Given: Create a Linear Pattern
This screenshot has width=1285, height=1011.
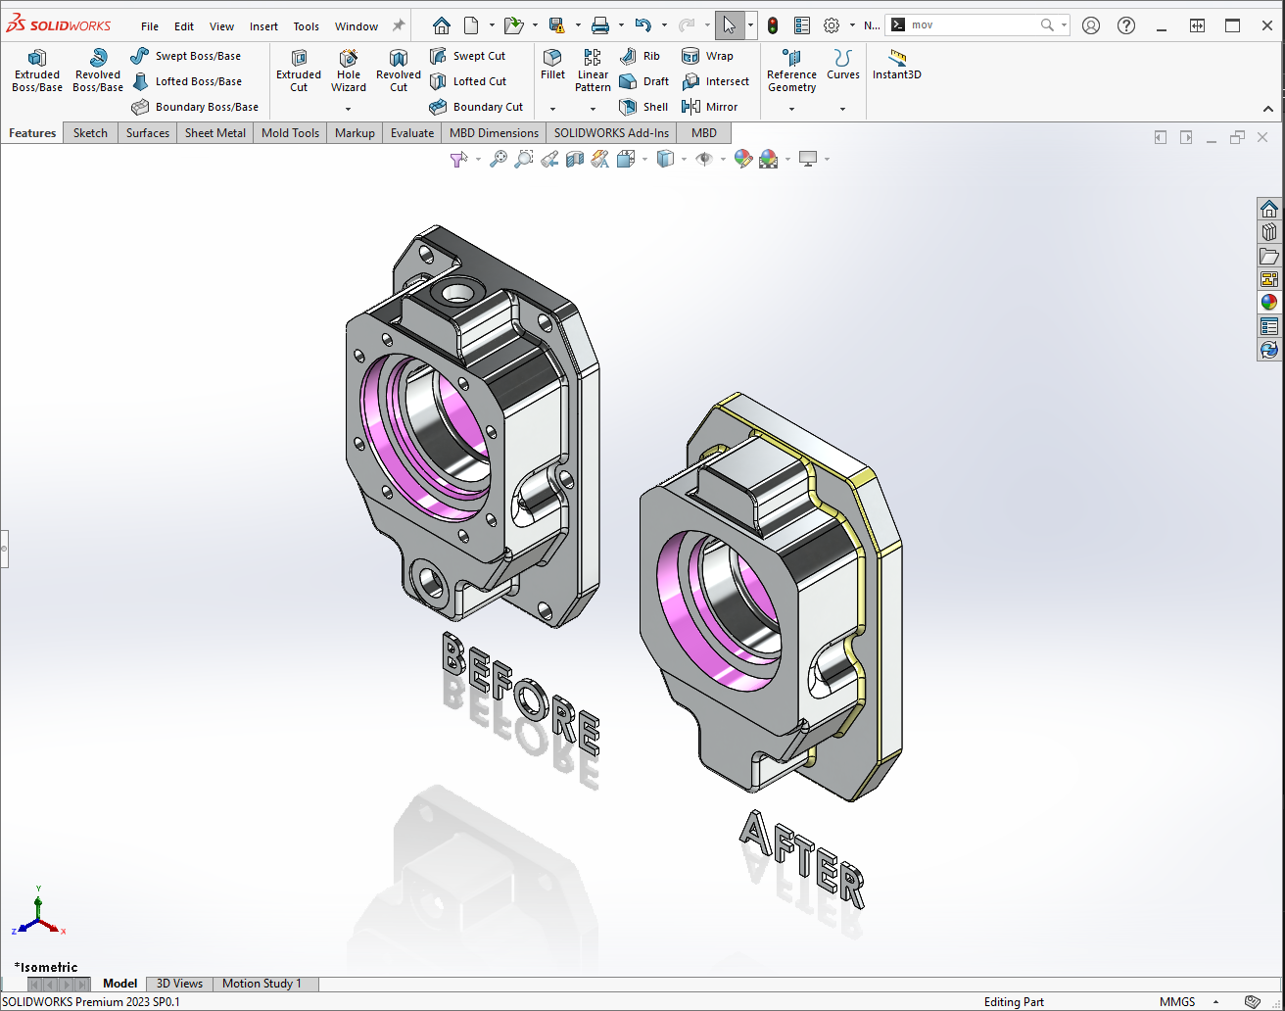Looking at the screenshot, I should [593, 71].
